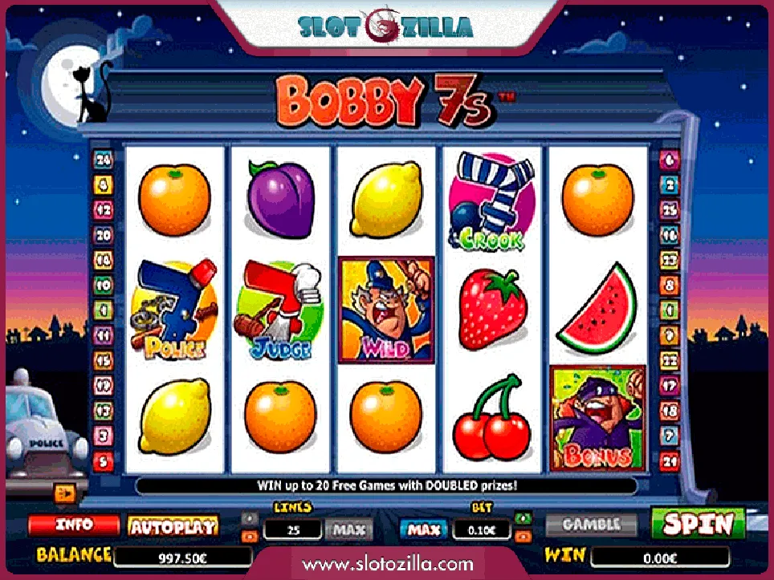Click the lines value field showing 25
The height and width of the screenshot is (580, 774).
[293, 530]
